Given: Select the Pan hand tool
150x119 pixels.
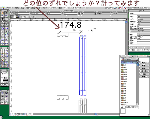Looking at the screenshot, I should tap(2, 13).
